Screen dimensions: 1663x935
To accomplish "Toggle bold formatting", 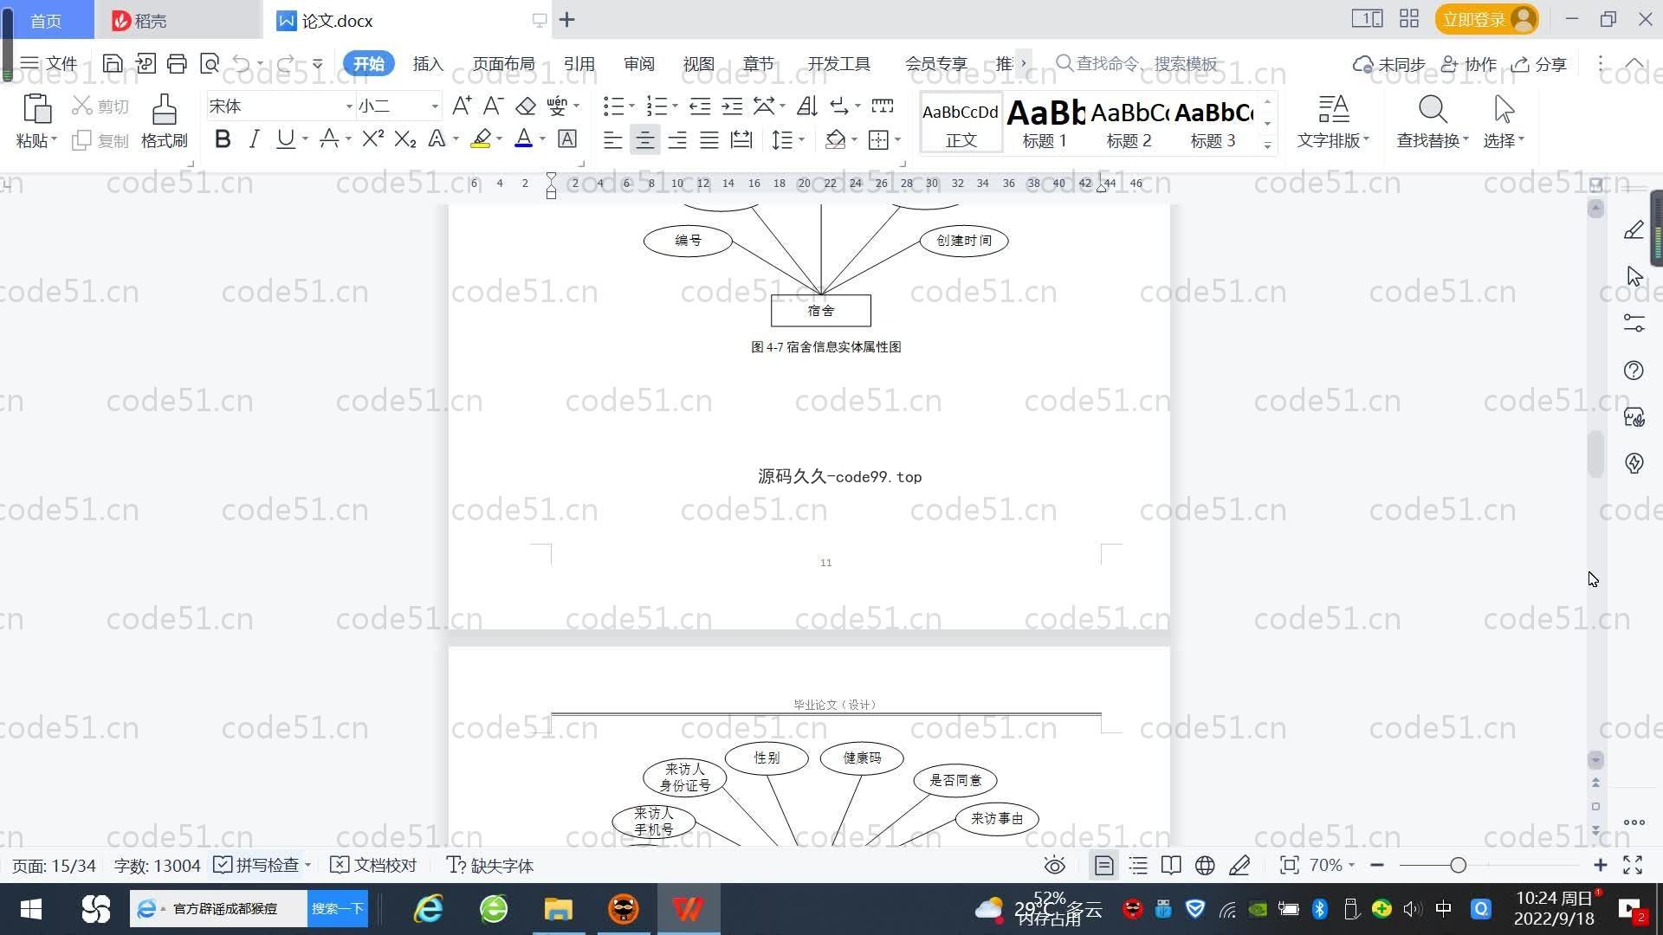I will tap(223, 139).
